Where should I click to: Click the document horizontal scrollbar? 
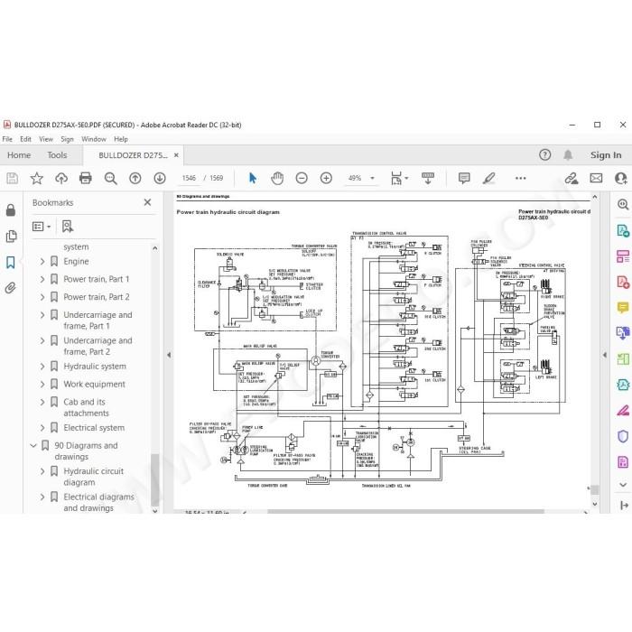[406, 512]
